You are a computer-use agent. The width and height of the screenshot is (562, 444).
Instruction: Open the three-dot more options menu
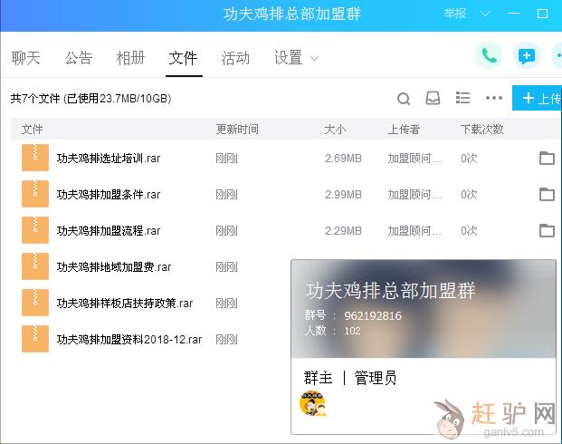[493, 98]
